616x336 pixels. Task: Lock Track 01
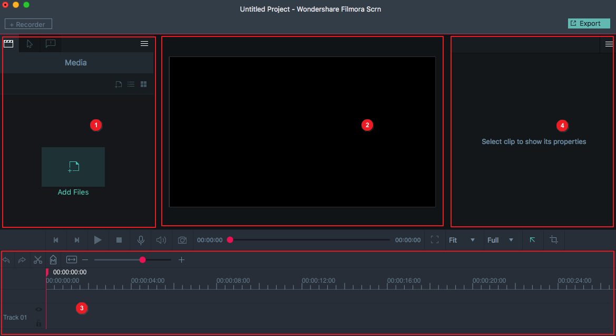click(x=38, y=323)
